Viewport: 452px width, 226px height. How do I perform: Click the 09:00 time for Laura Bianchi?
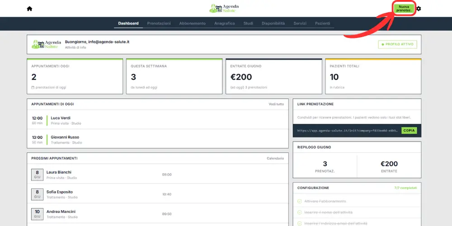[167, 174]
